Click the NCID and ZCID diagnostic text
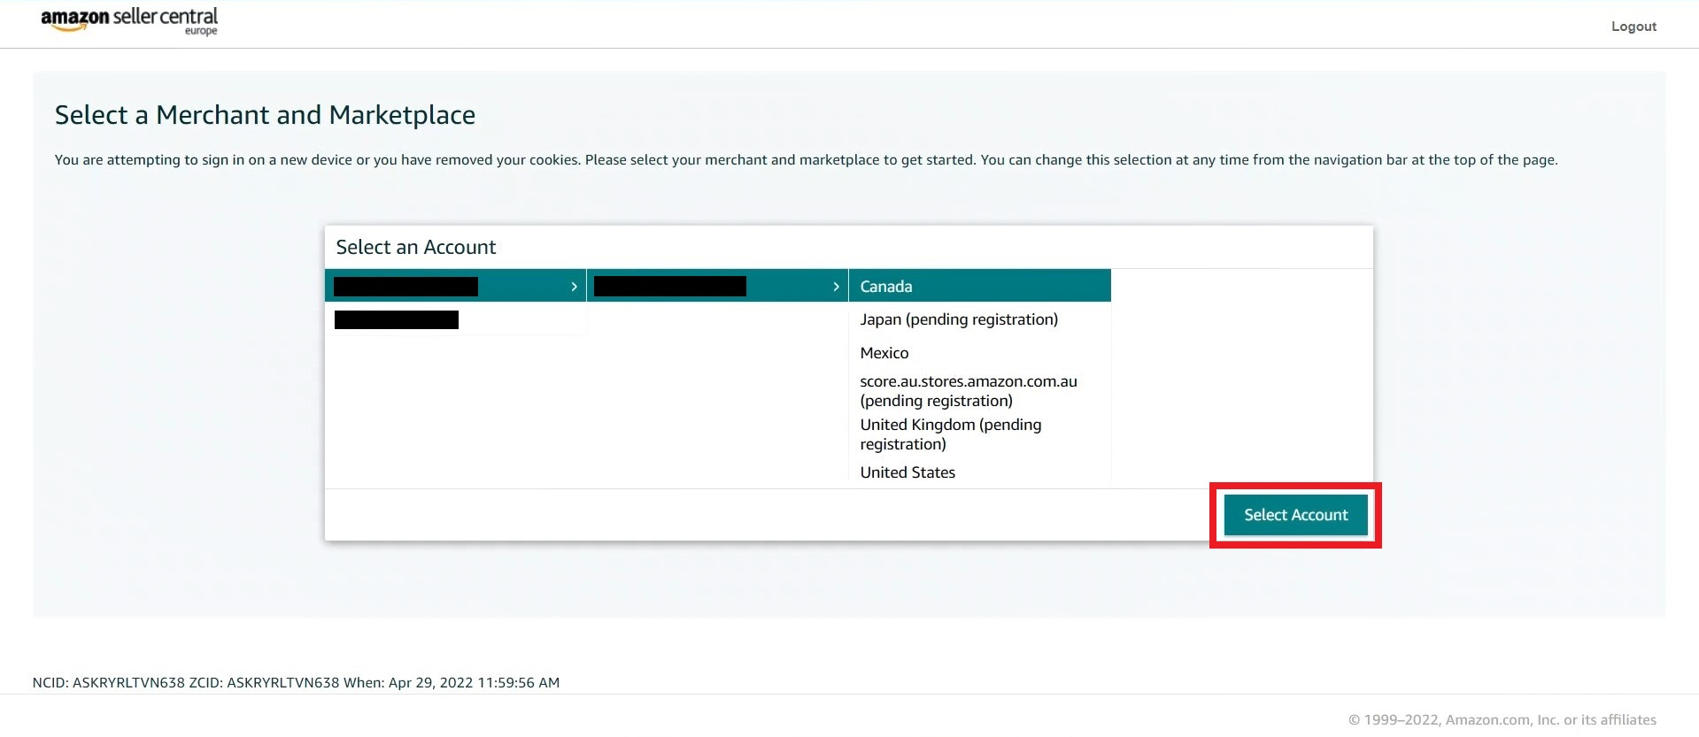Screen dimensions: 1699x737 (296, 683)
